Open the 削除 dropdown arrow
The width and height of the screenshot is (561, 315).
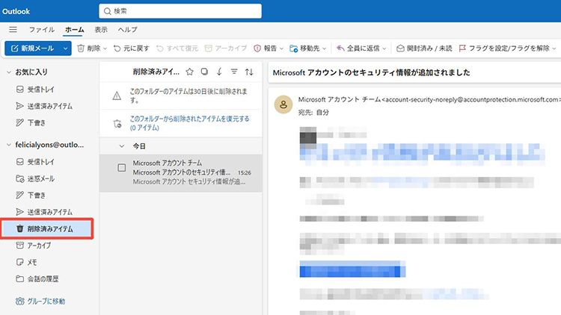105,49
